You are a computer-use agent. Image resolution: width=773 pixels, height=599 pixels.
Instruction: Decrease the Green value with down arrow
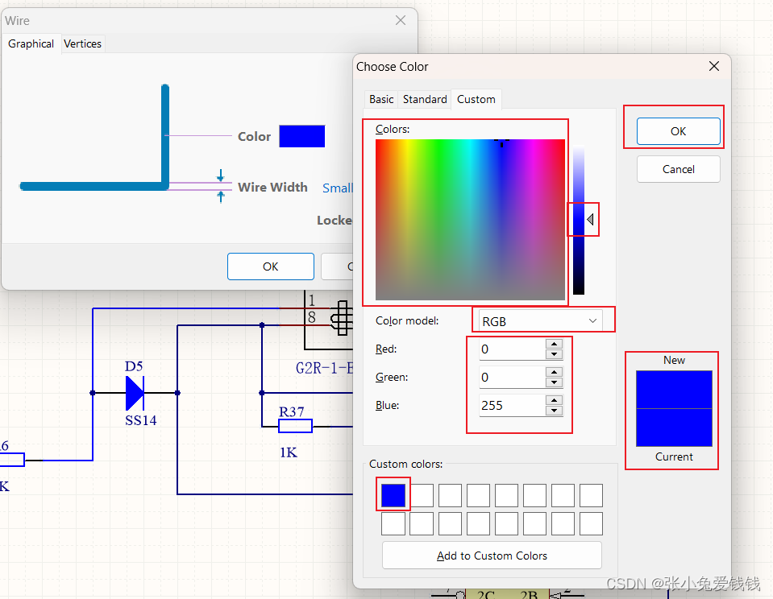tap(554, 382)
